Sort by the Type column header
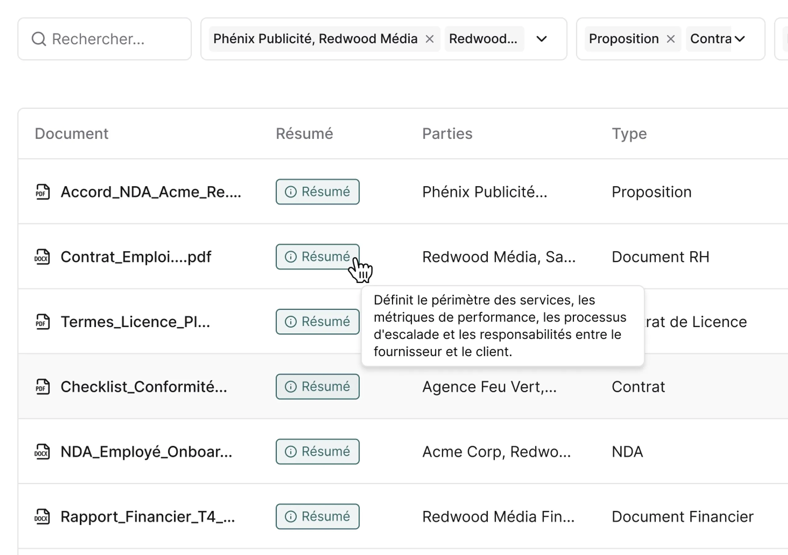The image size is (788, 555). 629,134
